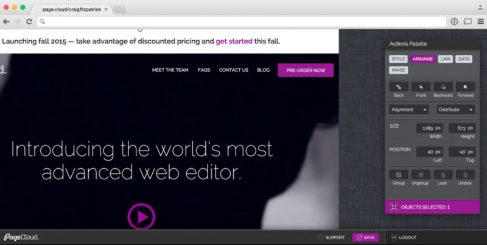Switch to the STYLE tab
487x245 pixels.
398,59
